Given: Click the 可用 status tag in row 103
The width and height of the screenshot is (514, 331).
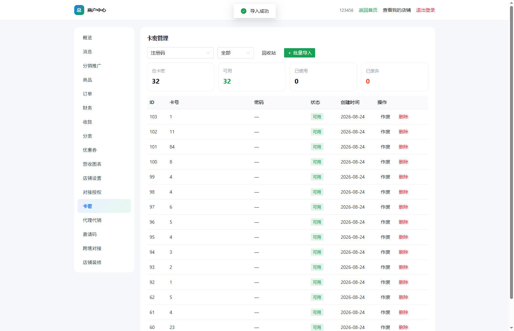Looking at the screenshot, I should (x=317, y=117).
